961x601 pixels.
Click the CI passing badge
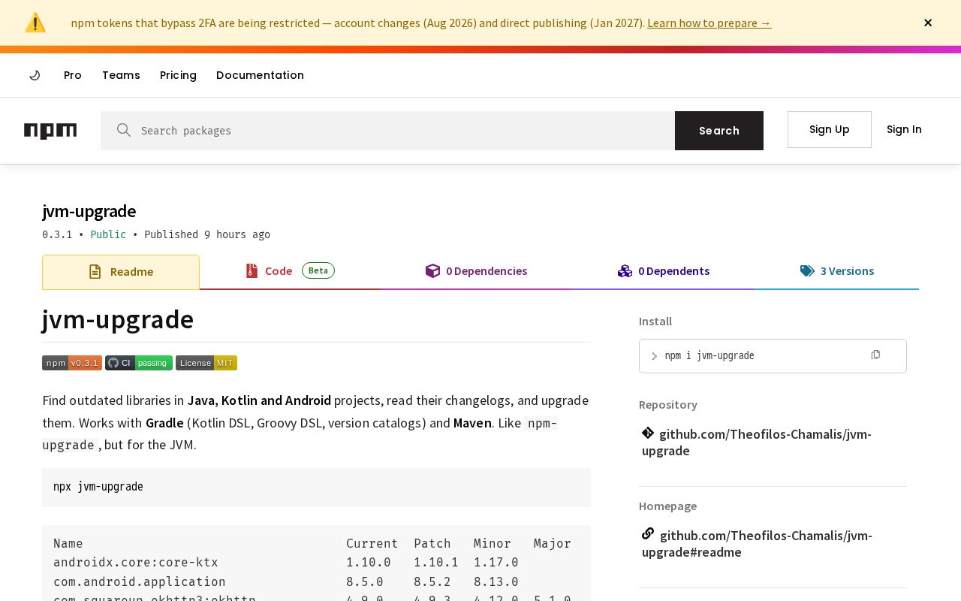click(139, 363)
